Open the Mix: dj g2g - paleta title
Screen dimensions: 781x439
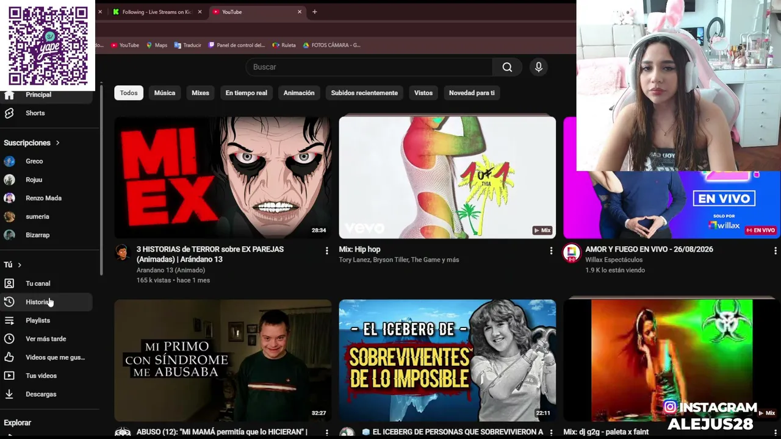pos(606,432)
